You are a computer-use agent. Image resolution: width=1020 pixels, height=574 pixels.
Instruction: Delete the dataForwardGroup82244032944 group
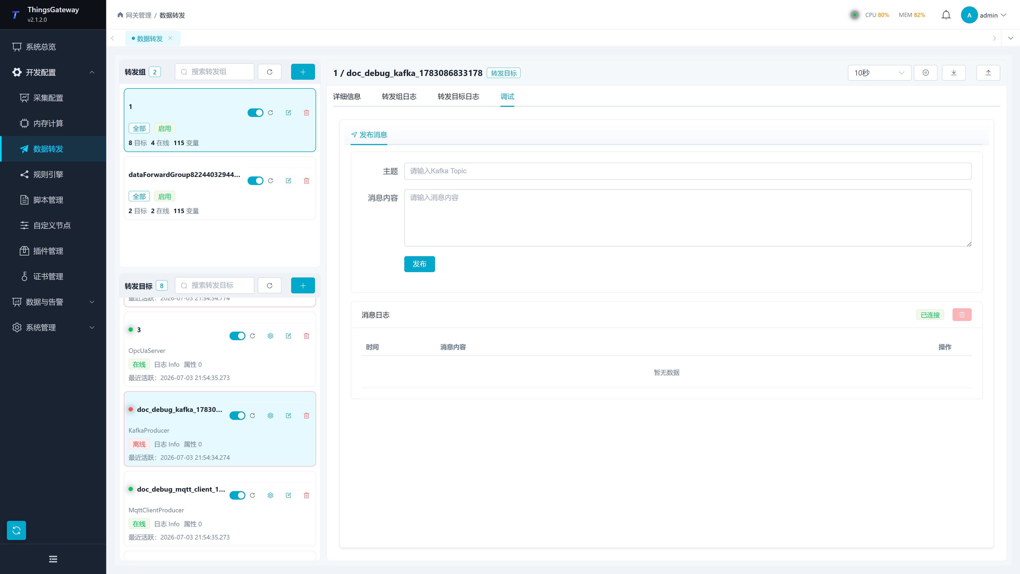click(307, 181)
